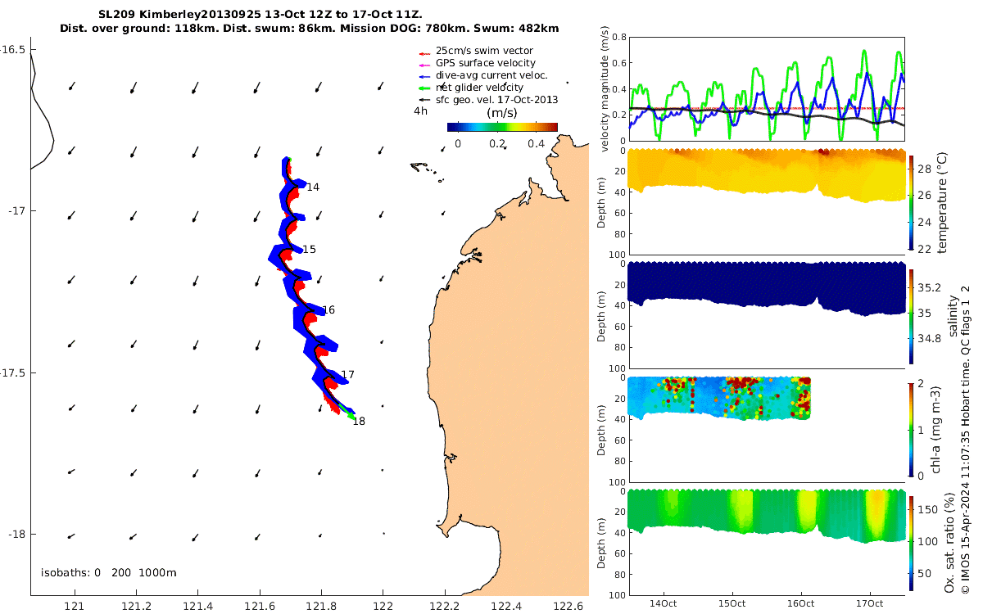Click the 'temperature (°C)' colorbar label

point(942,201)
